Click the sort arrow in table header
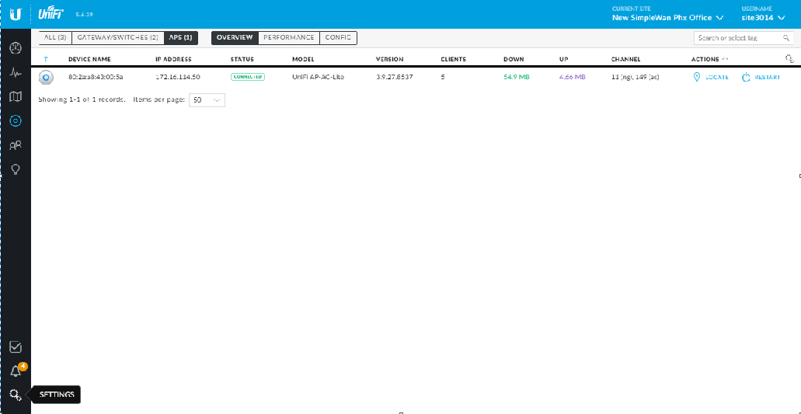801x414 pixels. [x=46, y=59]
